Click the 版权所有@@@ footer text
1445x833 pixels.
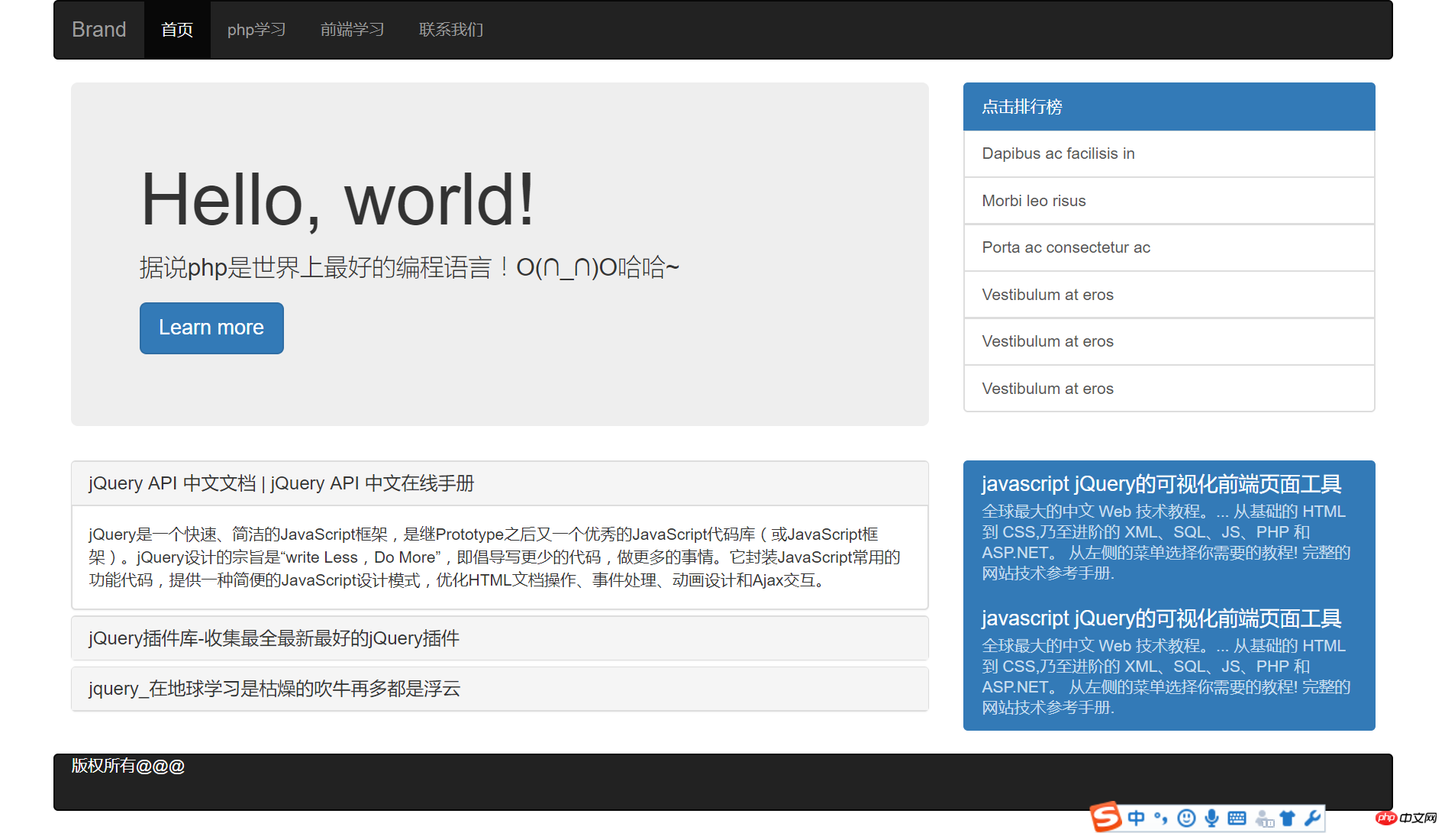click(128, 766)
